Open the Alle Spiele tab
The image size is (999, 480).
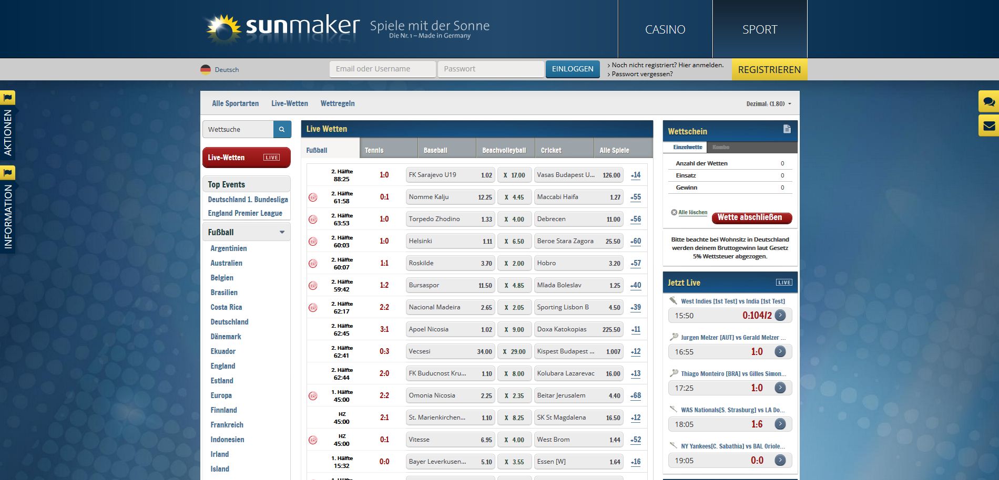pyautogui.click(x=623, y=148)
